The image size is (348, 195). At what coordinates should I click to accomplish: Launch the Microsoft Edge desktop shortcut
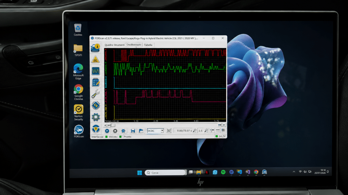tap(78, 71)
